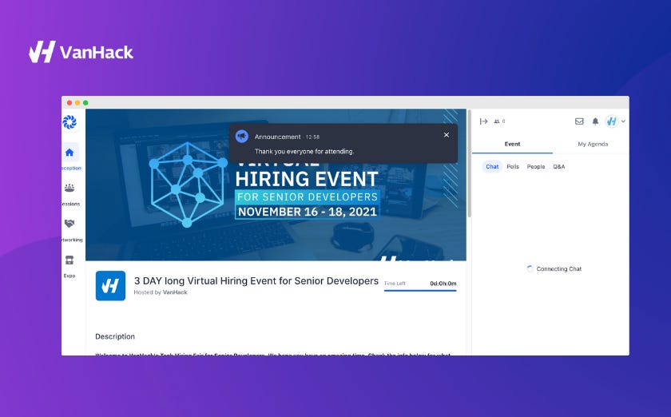Select the Q&A tab

tap(559, 166)
